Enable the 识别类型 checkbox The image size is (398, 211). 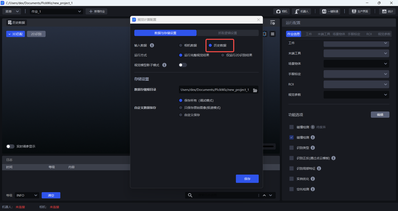(x=291, y=148)
